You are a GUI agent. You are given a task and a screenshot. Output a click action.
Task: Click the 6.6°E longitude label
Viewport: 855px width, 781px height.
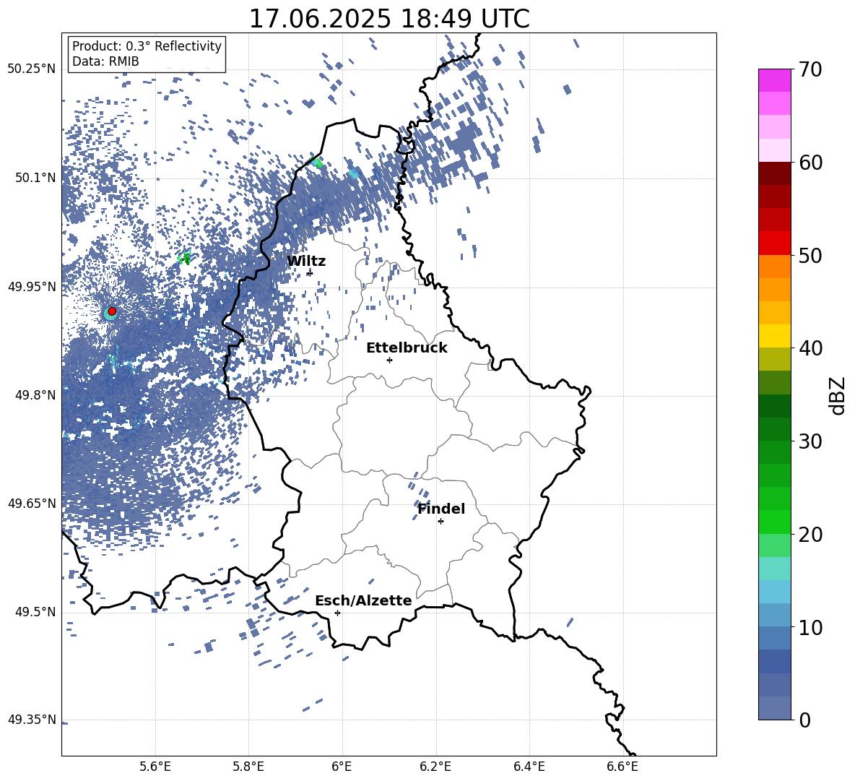click(622, 767)
